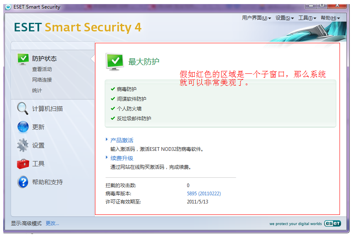Click the magnifying glass icon for 计算机扫描
The image size is (364, 243).
pos(22,108)
